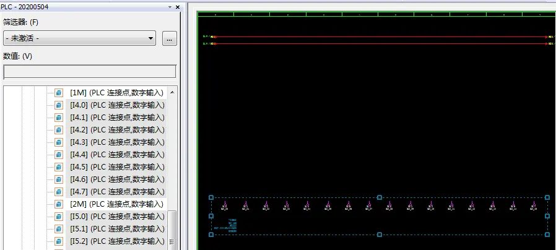Select tree item [I5.1] PLC 连接点
Screen dimensions: 556x250
117,229
